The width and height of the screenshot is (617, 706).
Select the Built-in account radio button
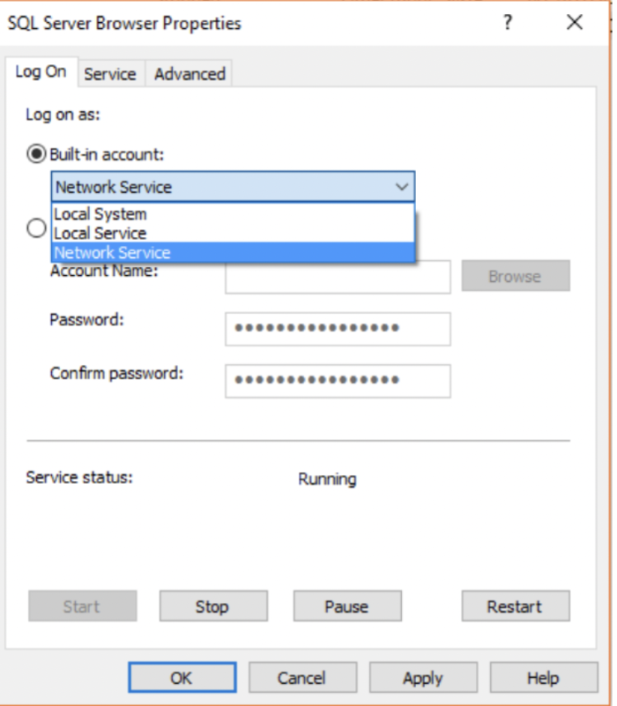click(36, 154)
